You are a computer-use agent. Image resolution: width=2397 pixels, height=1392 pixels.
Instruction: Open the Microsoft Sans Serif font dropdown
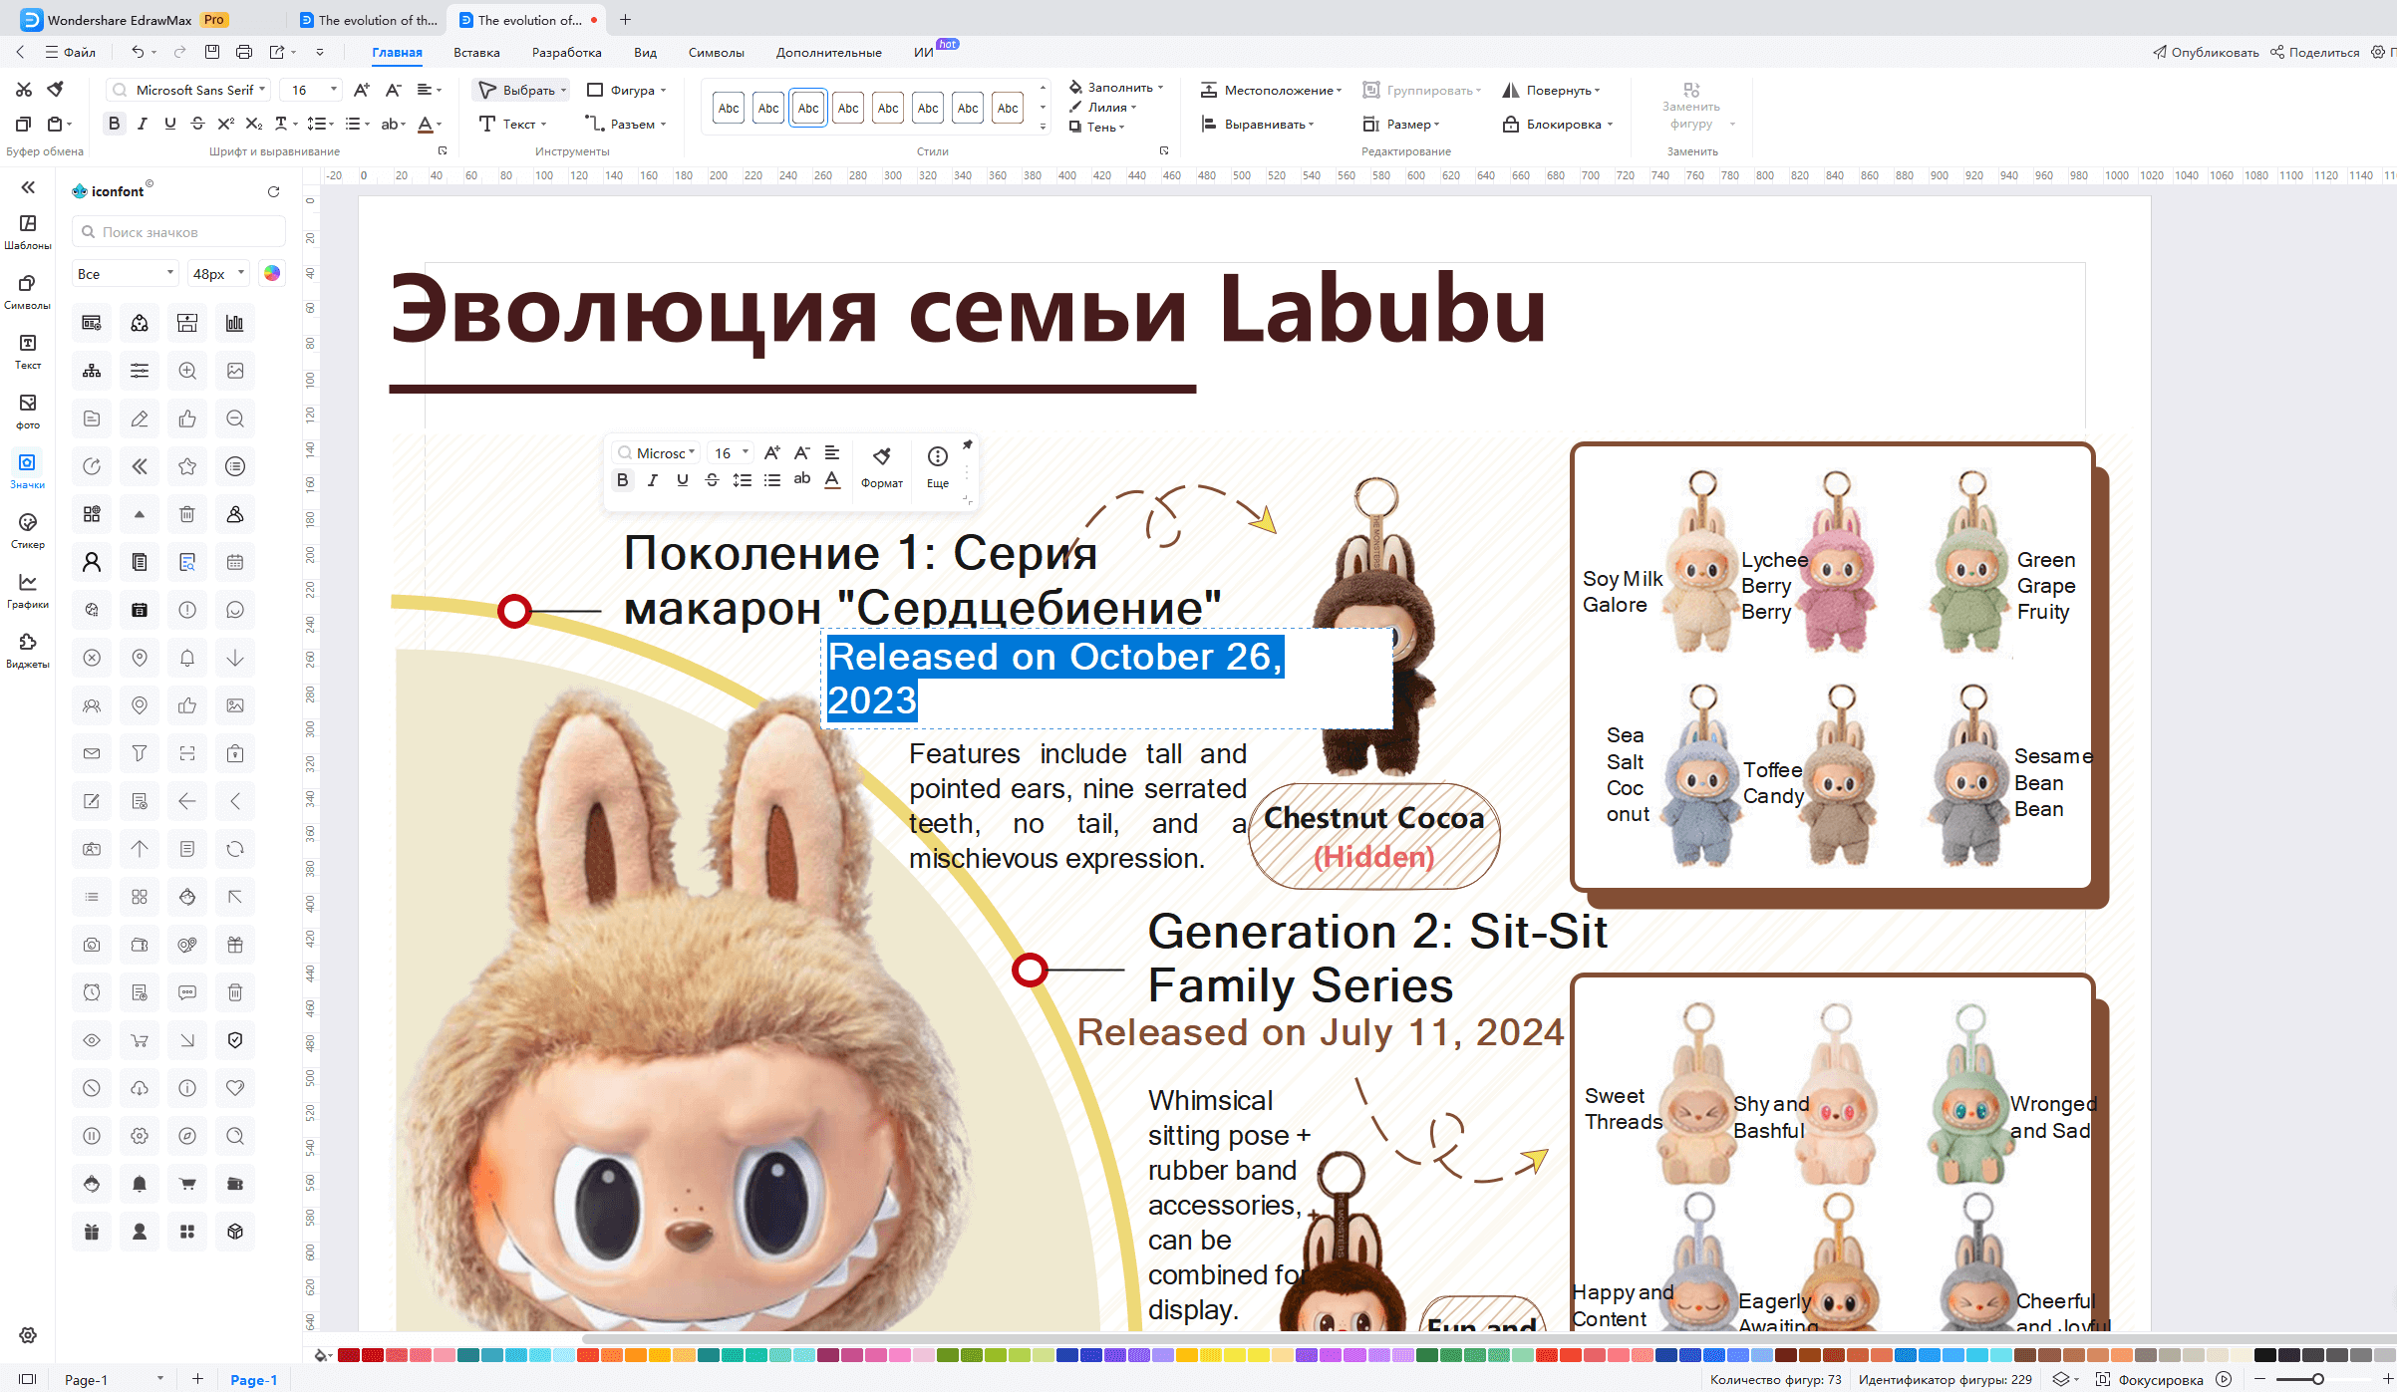pyautogui.click(x=188, y=90)
